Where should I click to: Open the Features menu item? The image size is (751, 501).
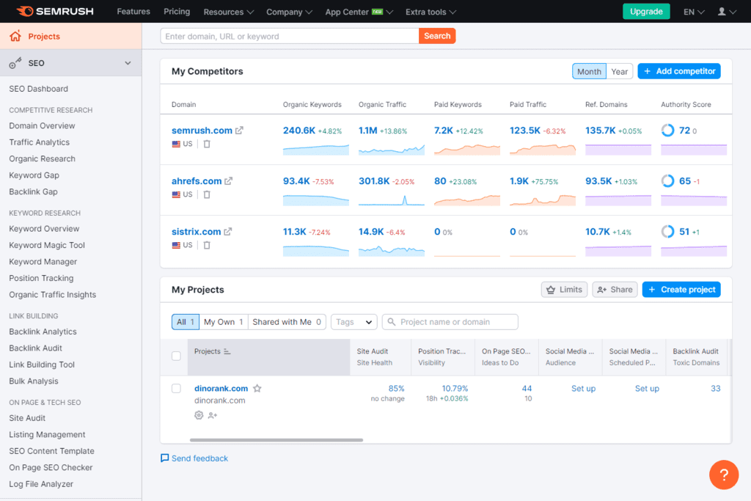pyautogui.click(x=133, y=12)
